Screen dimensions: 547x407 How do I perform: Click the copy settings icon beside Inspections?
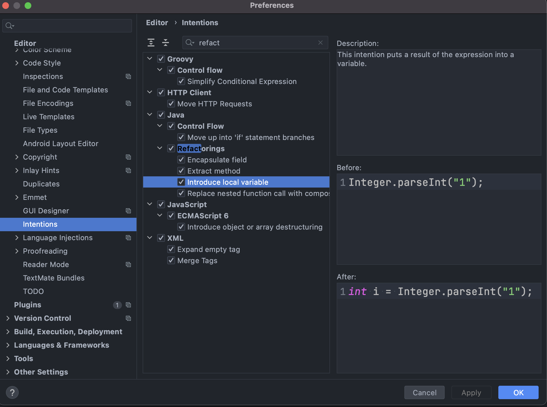click(128, 76)
